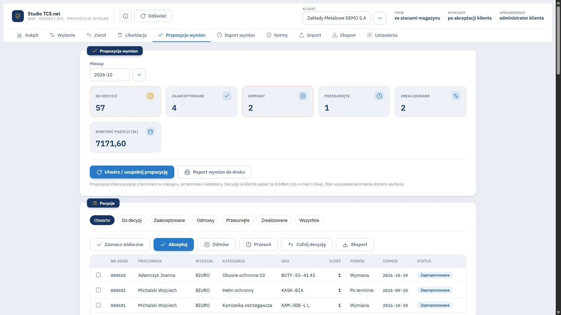The height and width of the screenshot is (315, 561).
Task: Select the Zrealizowane filter chip
Action: (x=274, y=220)
